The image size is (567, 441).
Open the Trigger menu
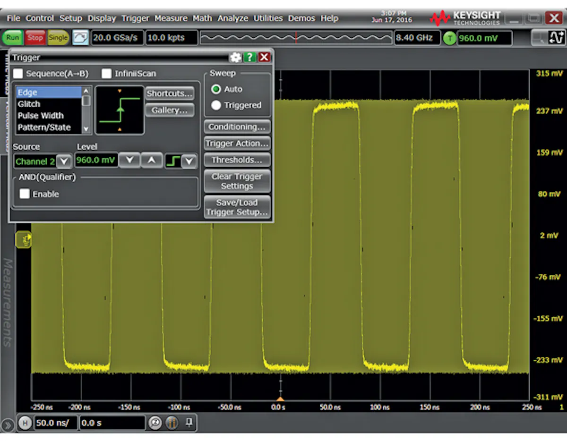pyautogui.click(x=136, y=18)
